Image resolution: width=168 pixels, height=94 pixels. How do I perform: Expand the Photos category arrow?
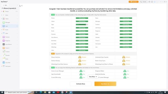pyautogui.click(x=2, y=11)
